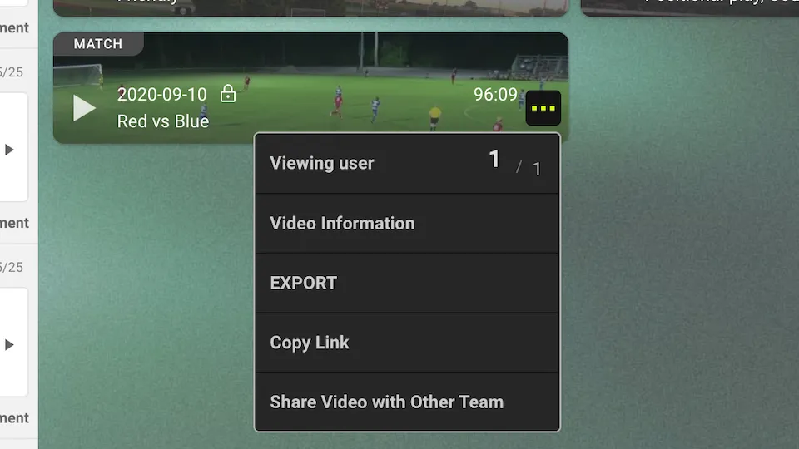Select the Viewing user menu entry

click(x=407, y=164)
